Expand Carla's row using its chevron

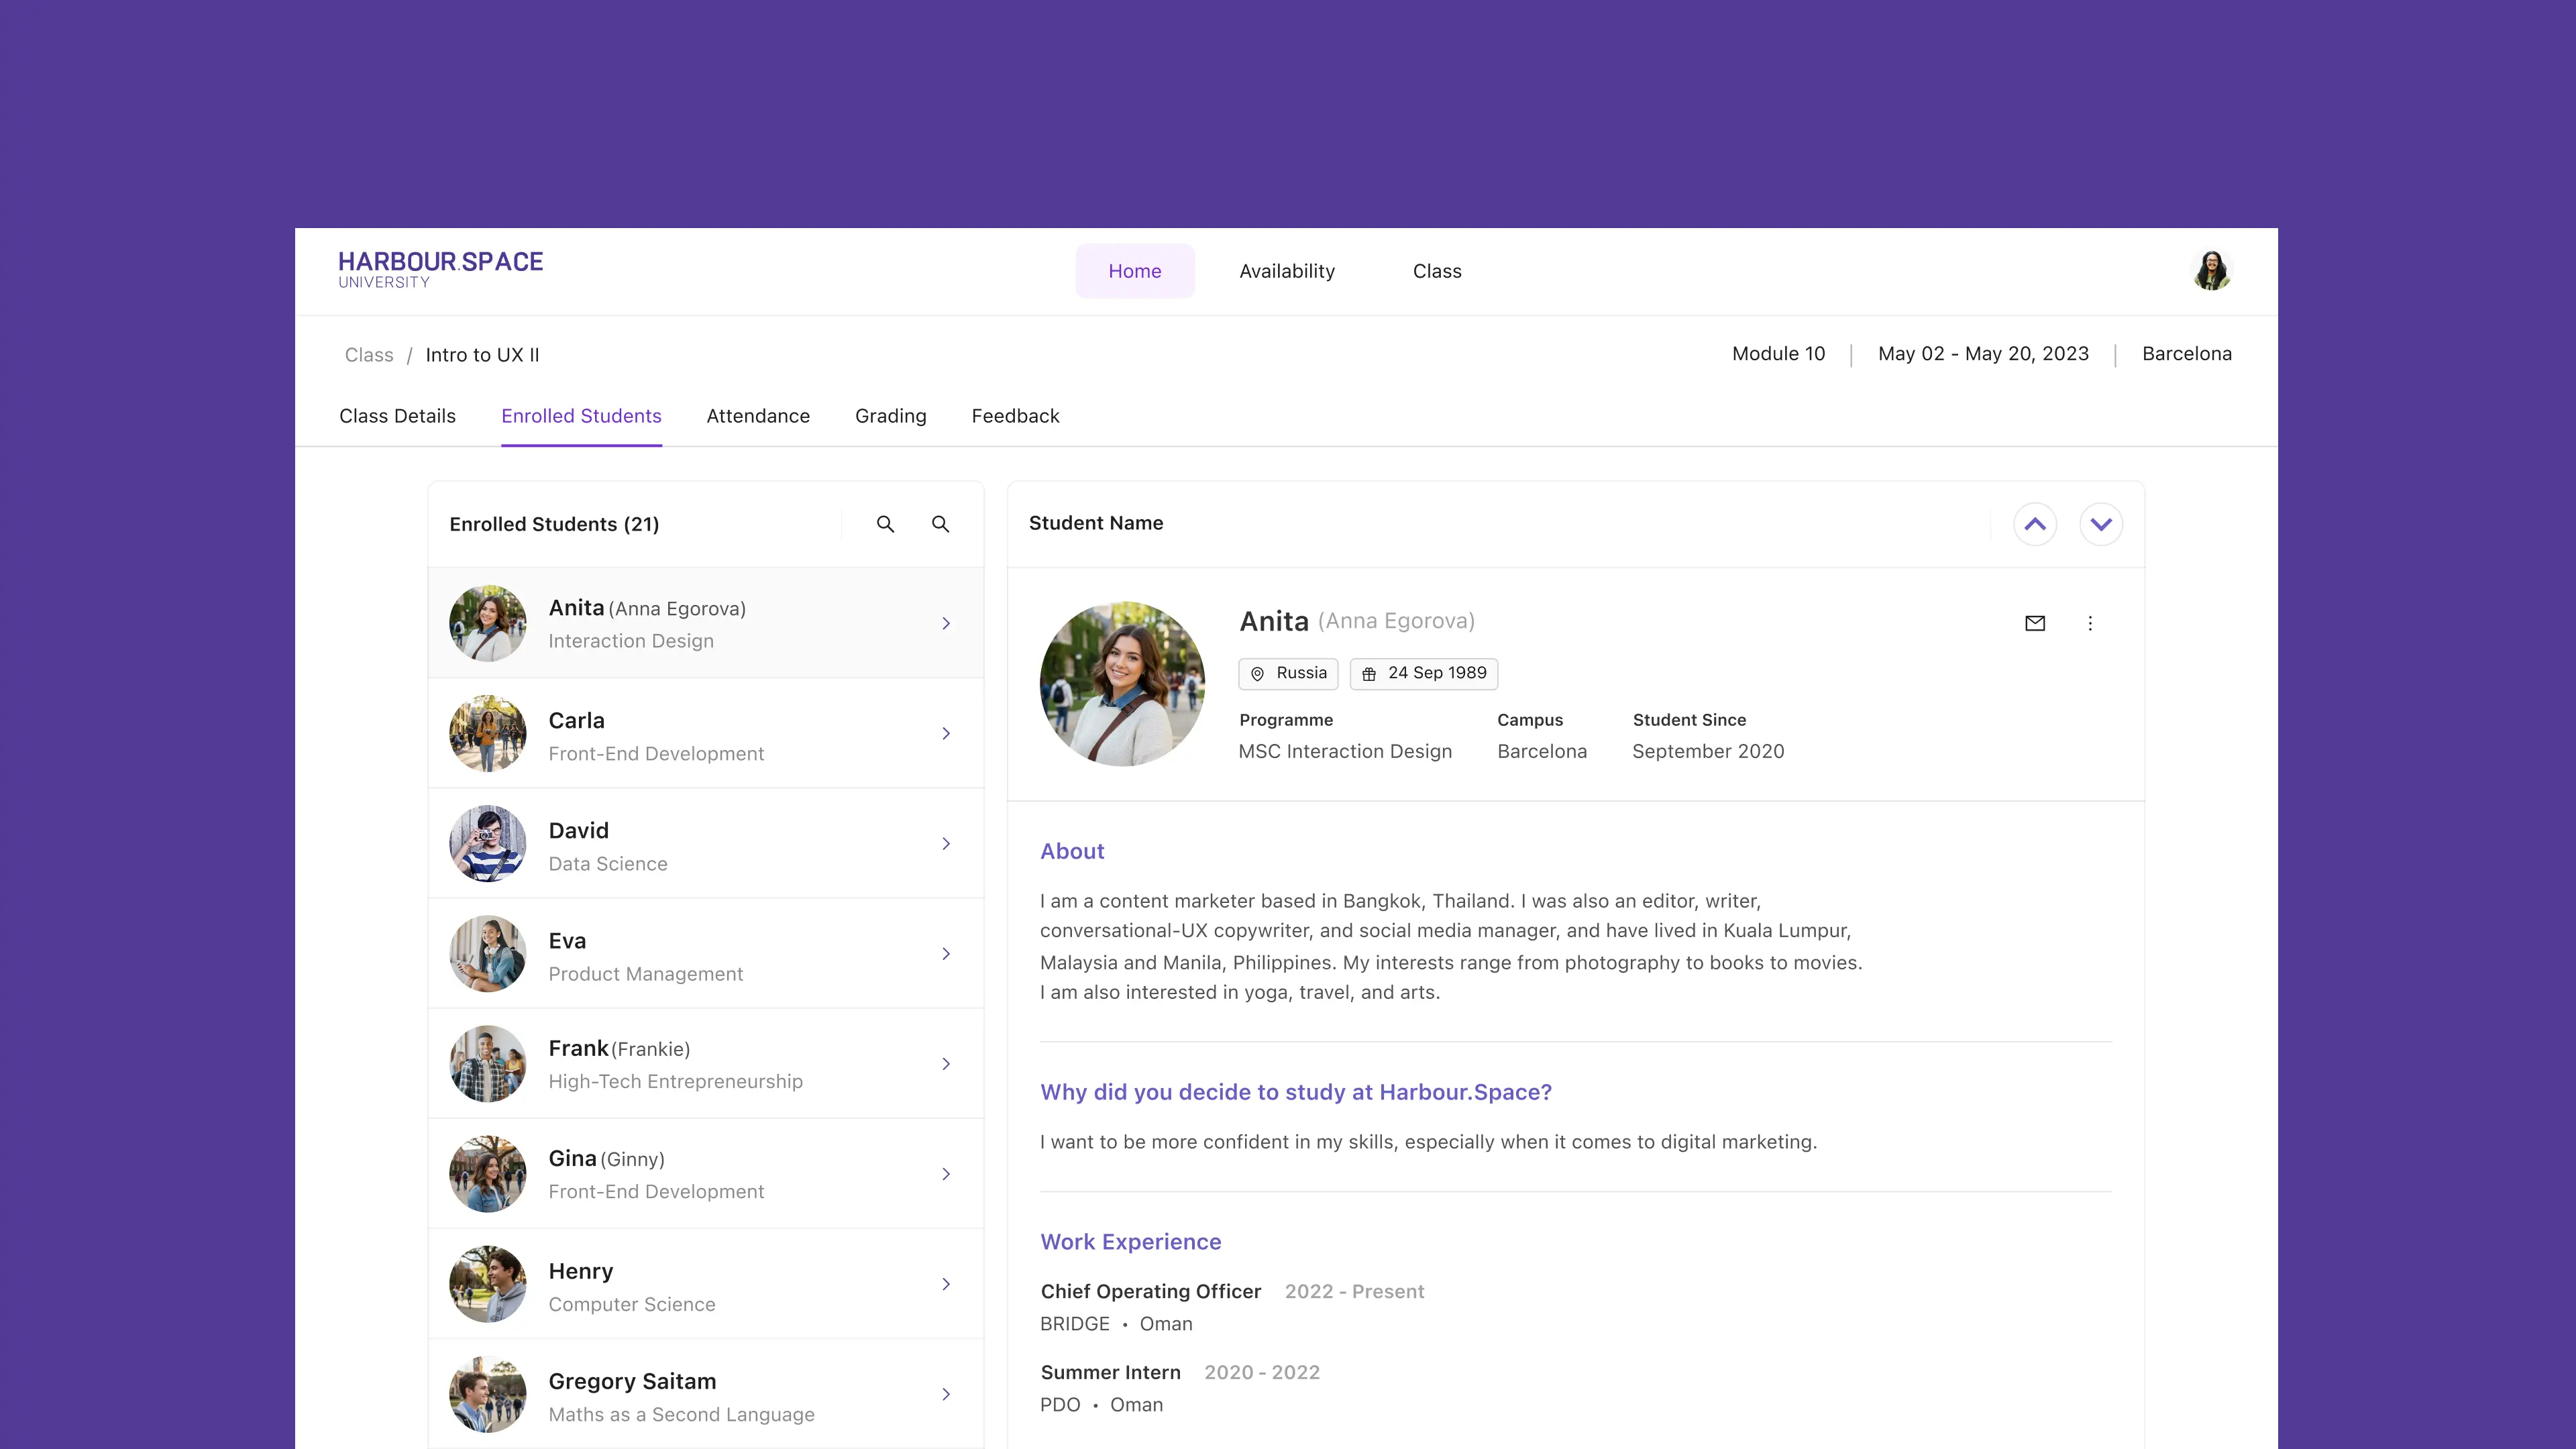pyautogui.click(x=945, y=734)
